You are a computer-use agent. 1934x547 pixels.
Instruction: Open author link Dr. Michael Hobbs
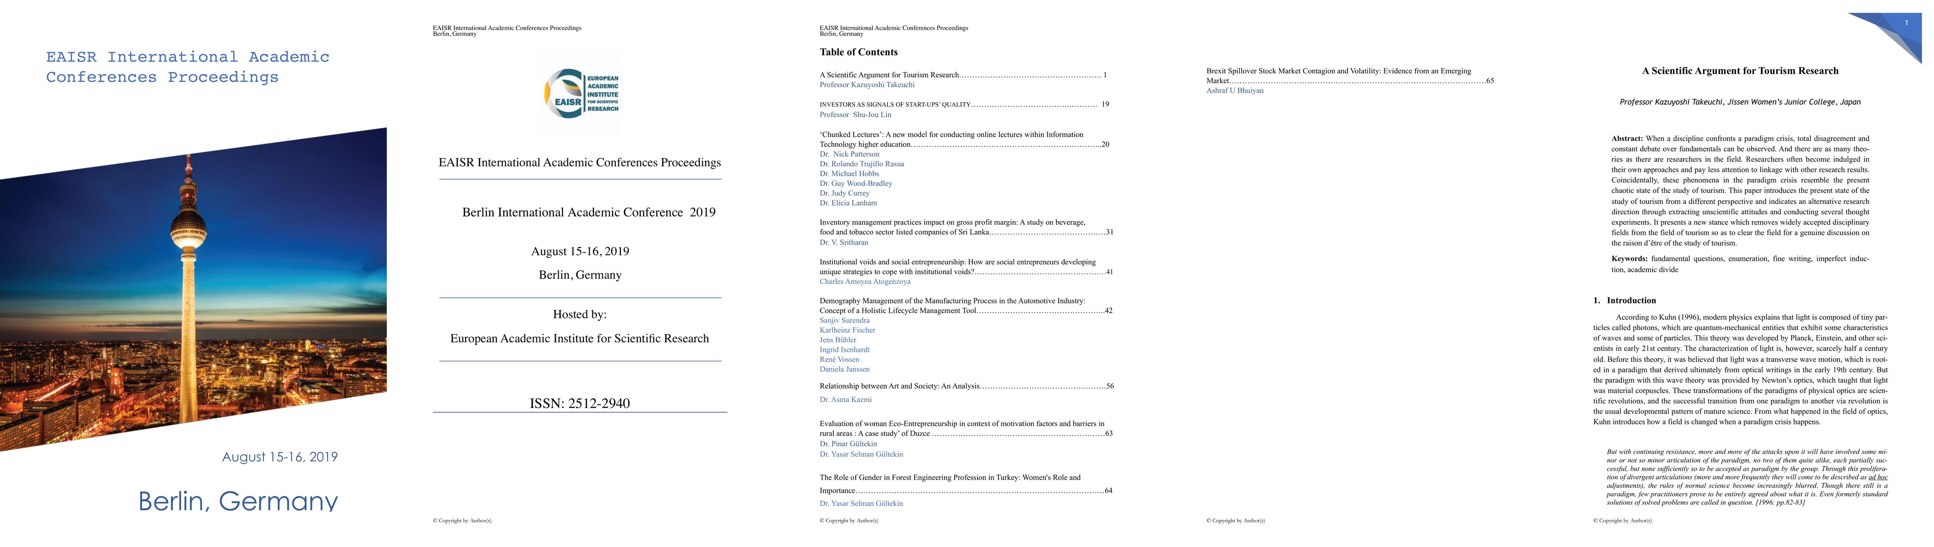click(849, 173)
